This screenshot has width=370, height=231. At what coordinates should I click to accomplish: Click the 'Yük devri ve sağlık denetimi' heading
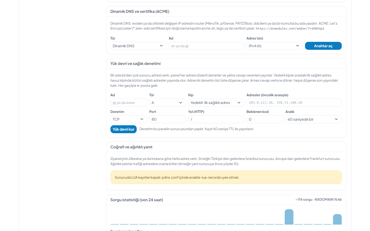135,64
